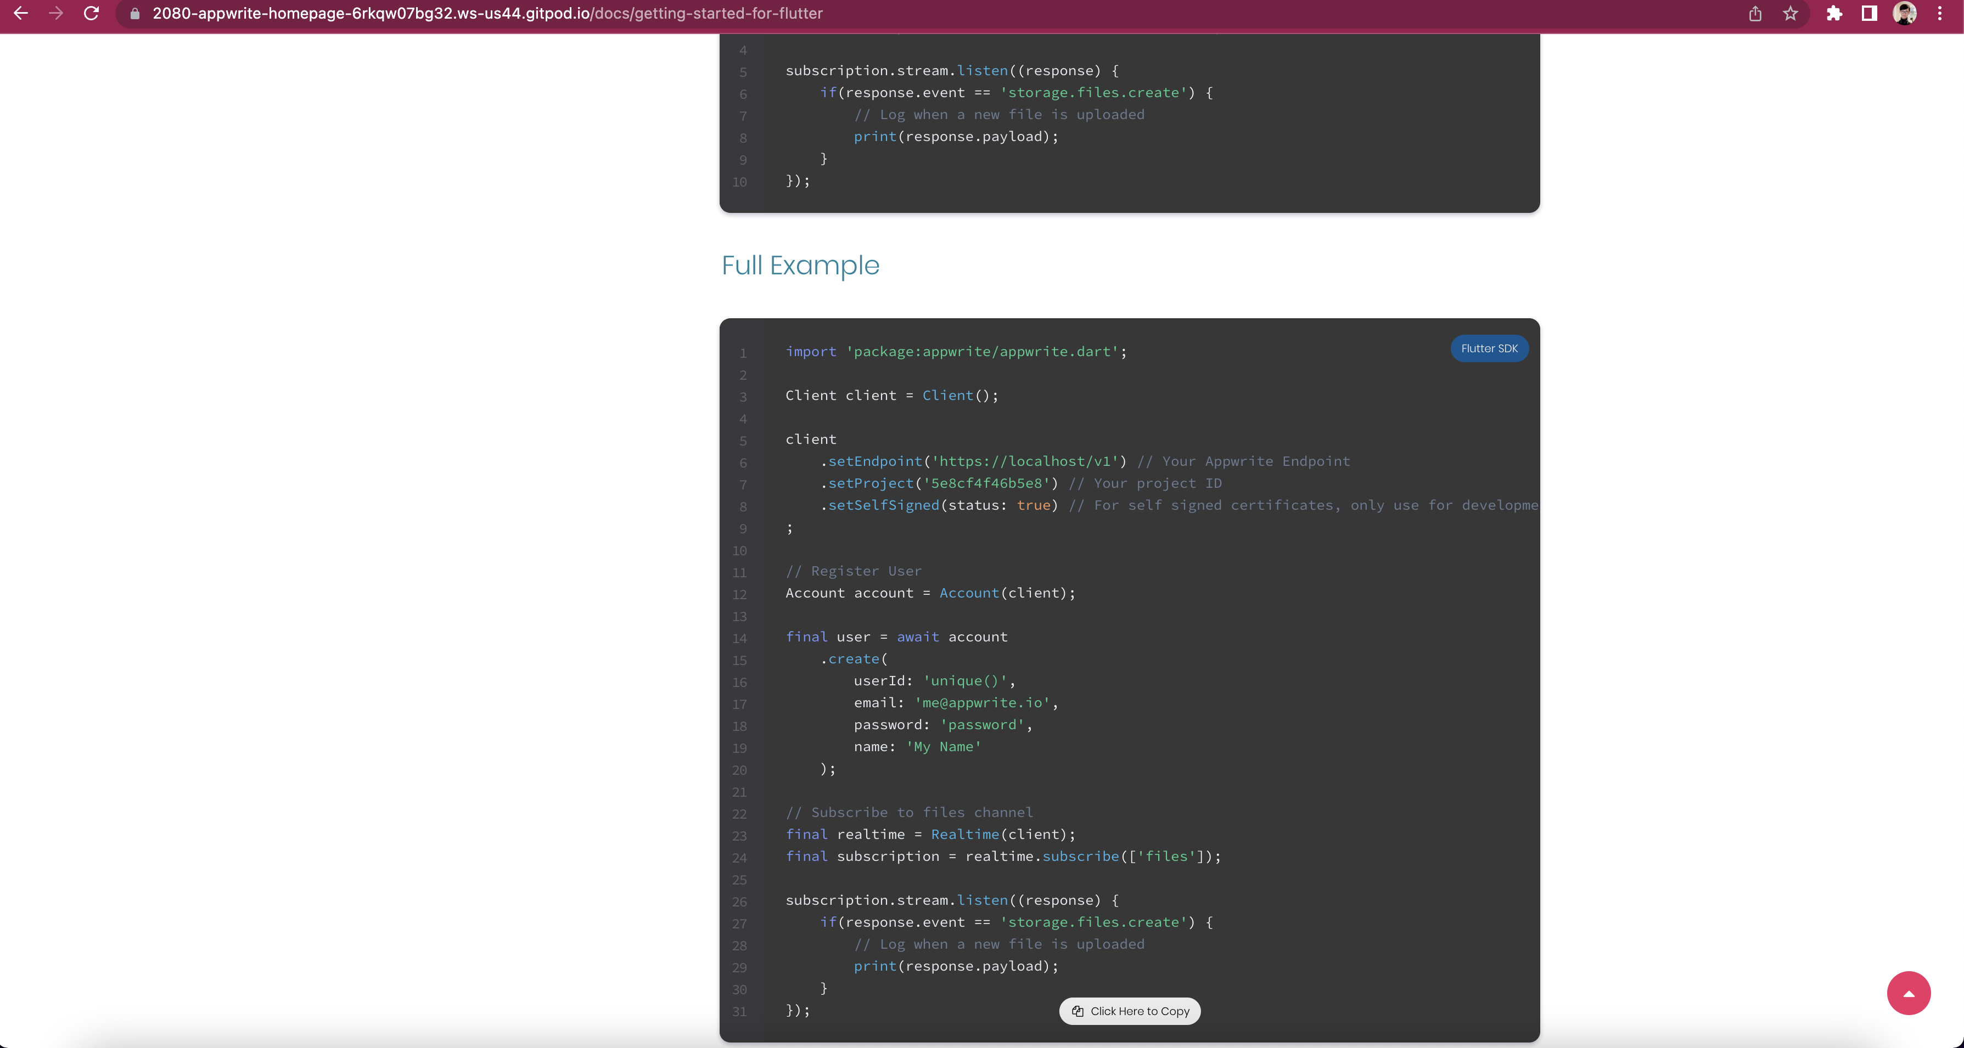Screen dimensions: 1964x1048
Task: Click the red scroll-to-top arrow button
Action: click(x=1909, y=993)
